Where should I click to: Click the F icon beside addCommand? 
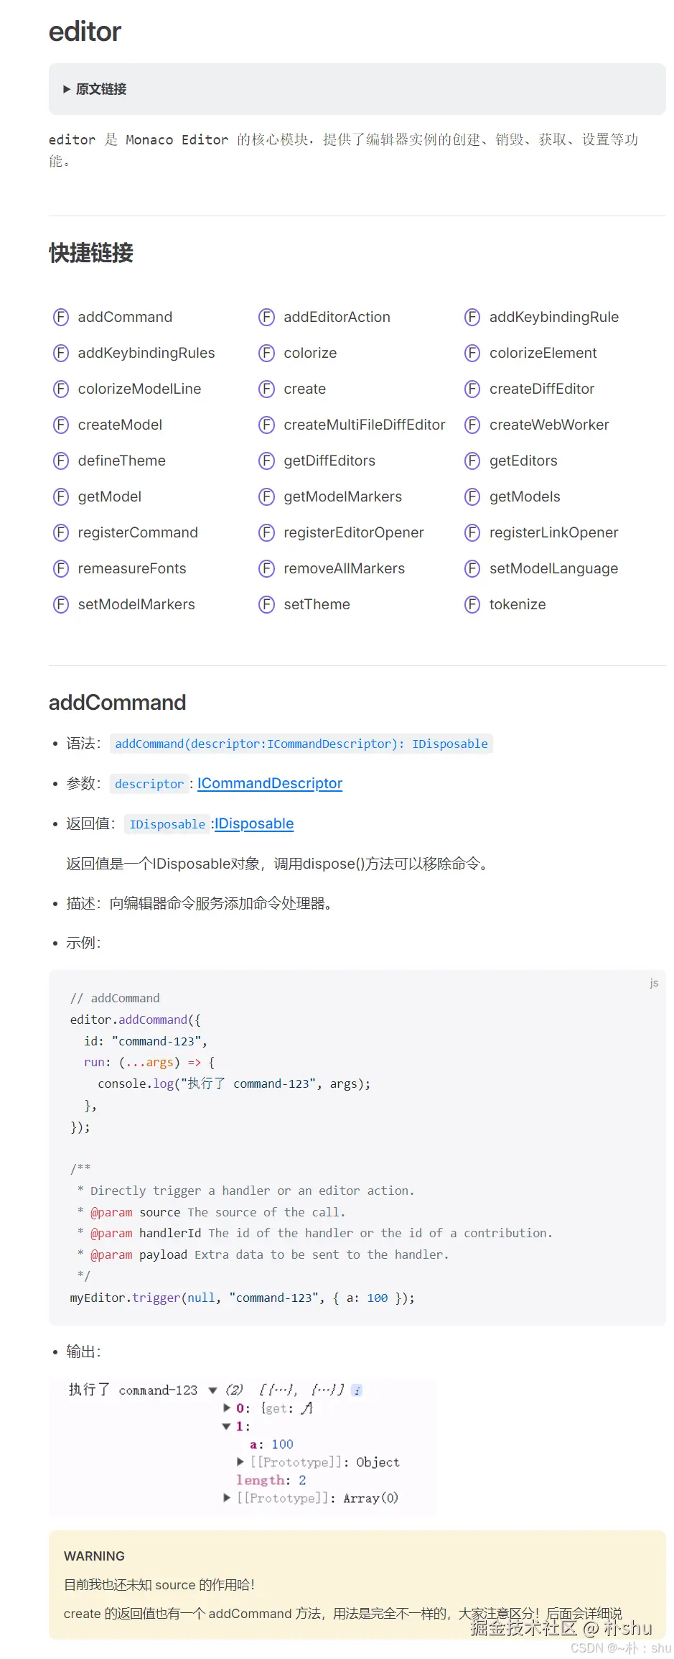click(61, 317)
